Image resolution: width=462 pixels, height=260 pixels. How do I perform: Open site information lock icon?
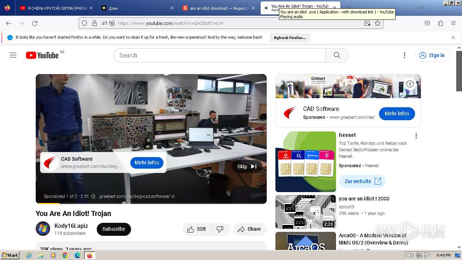click(x=95, y=23)
